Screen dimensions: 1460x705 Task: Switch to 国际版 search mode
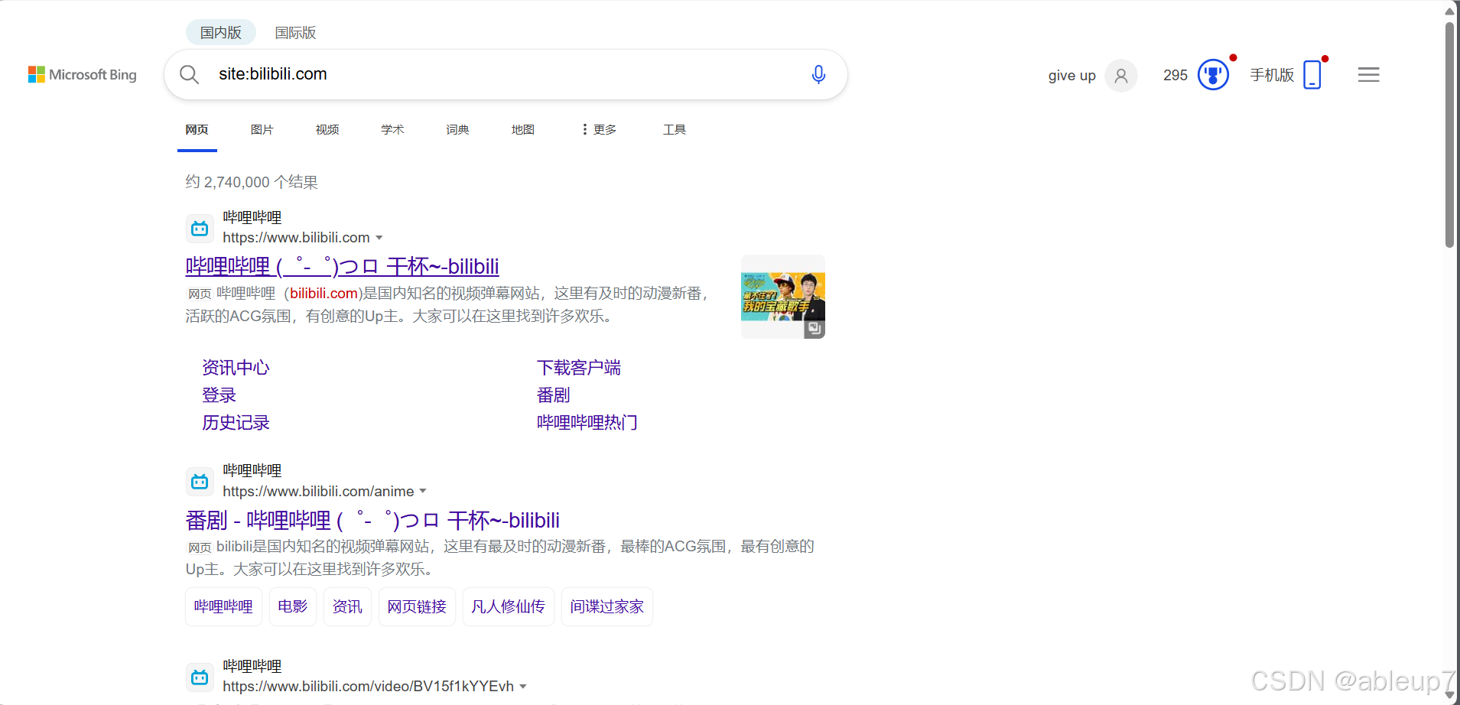(295, 33)
